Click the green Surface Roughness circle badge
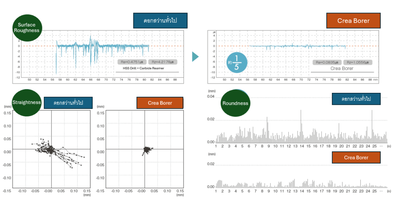Viewport: 400px width, 207px height. (29, 28)
